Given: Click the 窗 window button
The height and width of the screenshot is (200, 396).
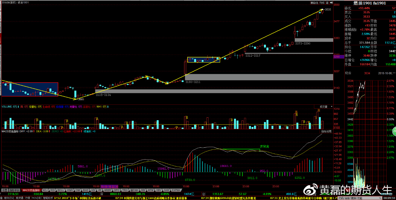Looking at the screenshot, I should click(x=327, y=3).
